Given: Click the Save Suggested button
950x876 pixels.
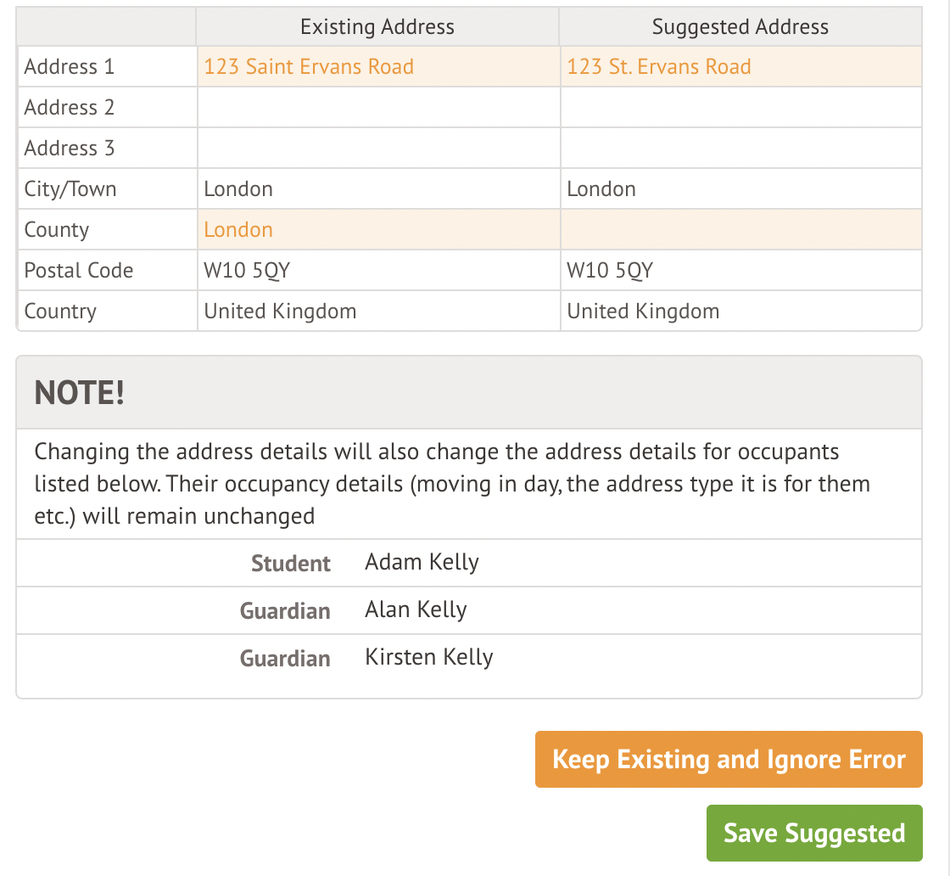Looking at the screenshot, I should 813,833.
